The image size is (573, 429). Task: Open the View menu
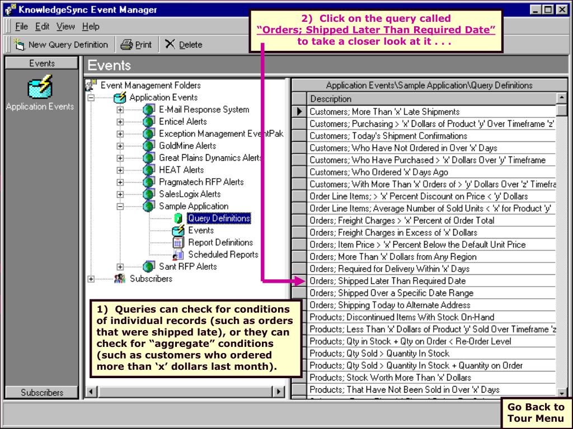pos(65,26)
